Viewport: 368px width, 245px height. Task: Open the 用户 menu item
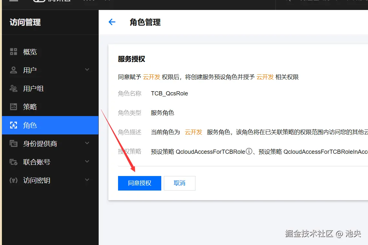point(50,70)
